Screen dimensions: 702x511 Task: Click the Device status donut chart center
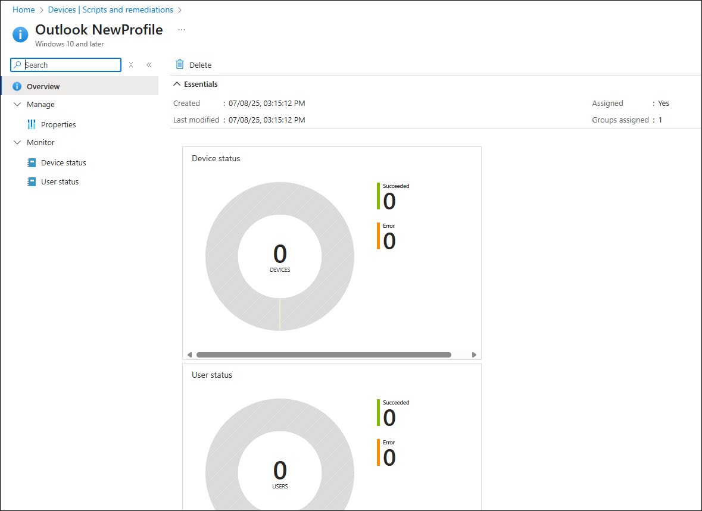coord(280,257)
